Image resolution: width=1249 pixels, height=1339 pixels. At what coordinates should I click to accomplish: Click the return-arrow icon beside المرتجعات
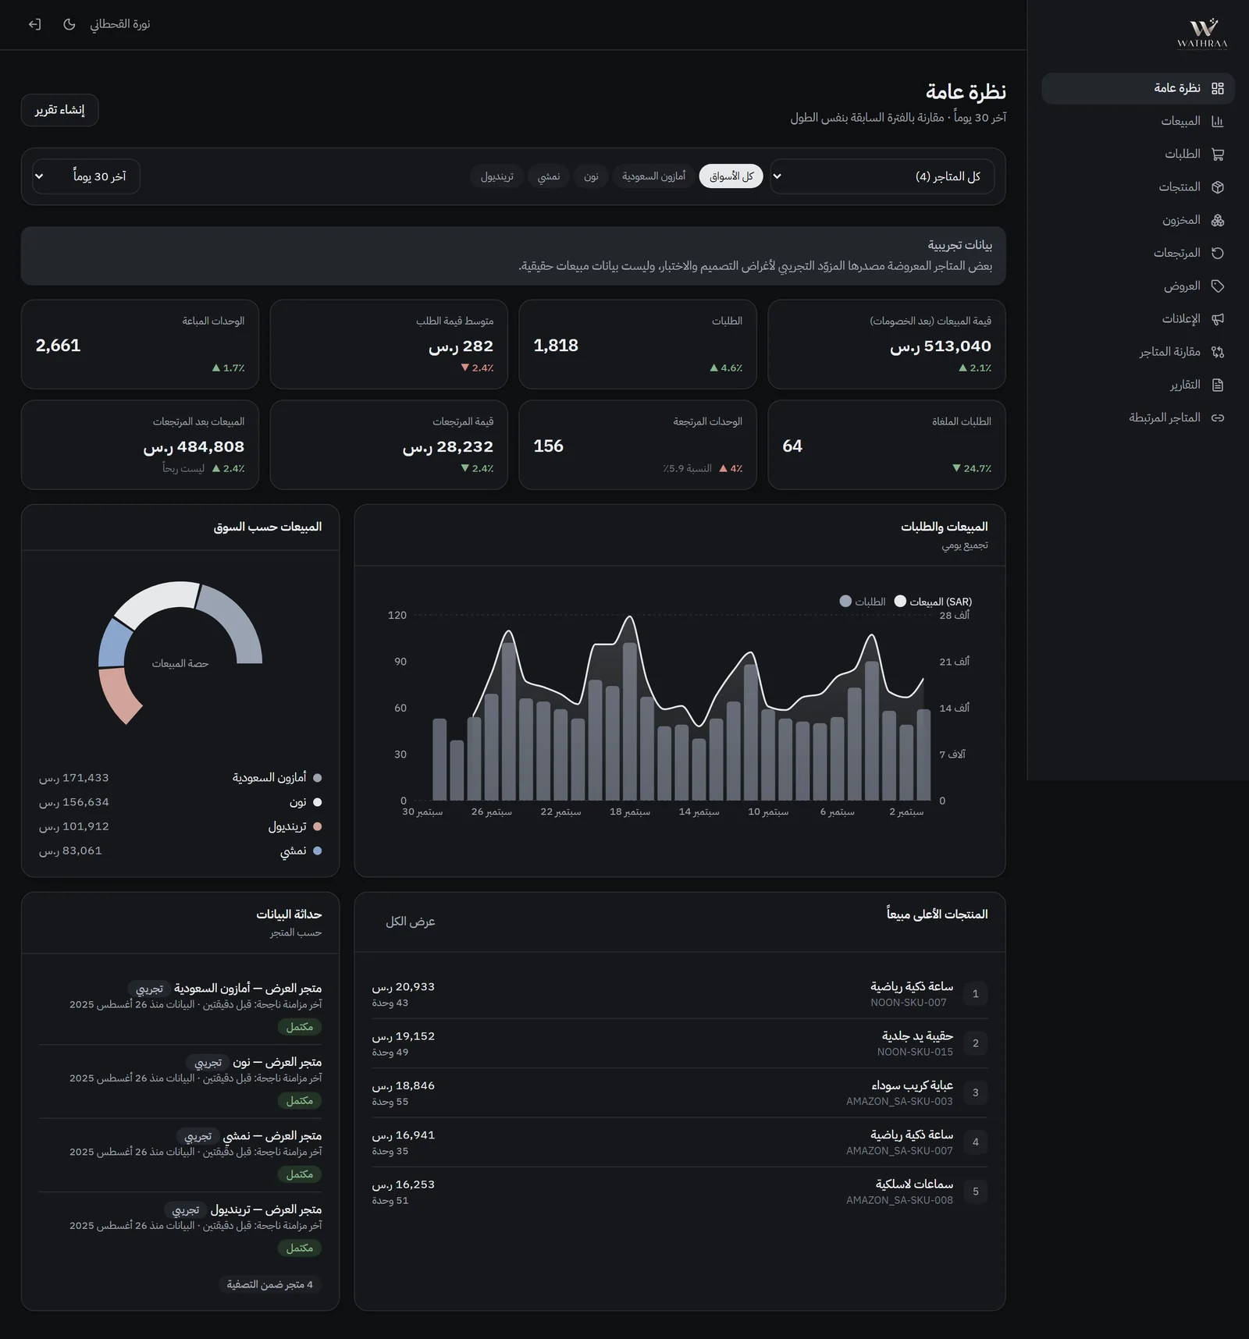(x=1217, y=253)
